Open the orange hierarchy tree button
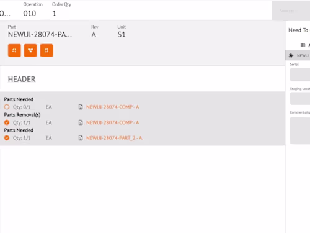310x233 pixels. [30, 50]
